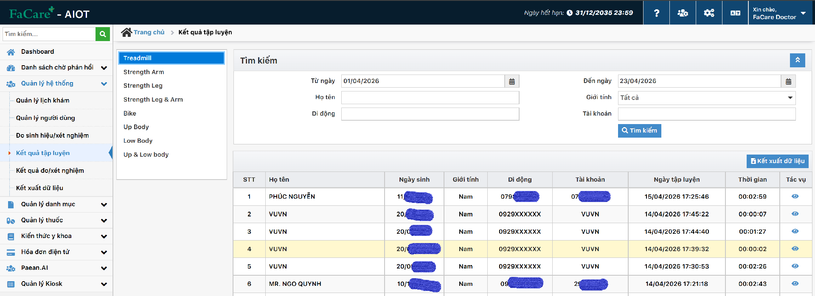Image resolution: width=815 pixels, height=296 pixels.
Task: Click Kết xuất dữ liệu export button
Action: [777, 161]
